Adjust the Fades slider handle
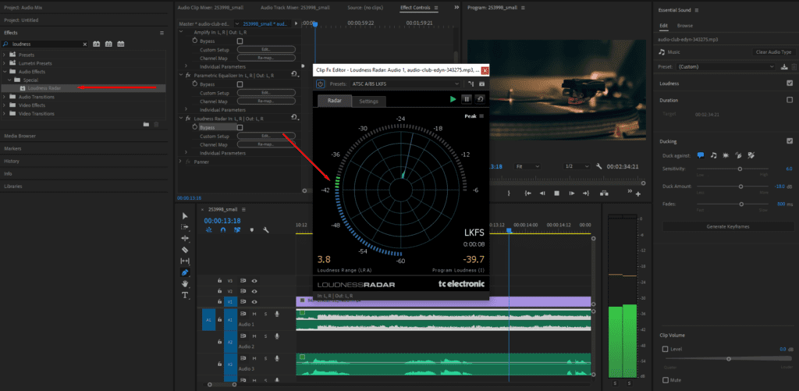The image size is (799, 391). (x=741, y=204)
